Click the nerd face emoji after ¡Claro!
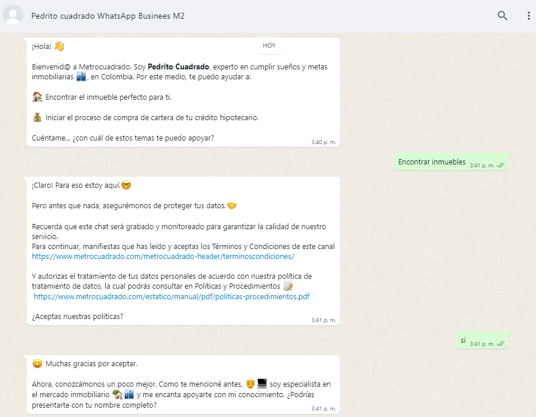536x417 pixels. click(126, 185)
